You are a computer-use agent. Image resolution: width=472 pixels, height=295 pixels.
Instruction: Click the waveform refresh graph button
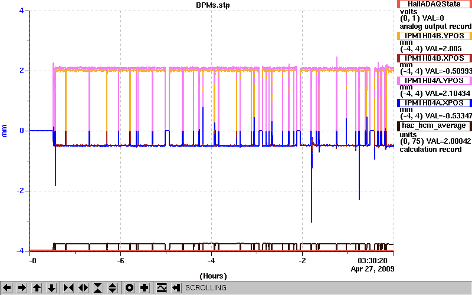click(x=162, y=288)
